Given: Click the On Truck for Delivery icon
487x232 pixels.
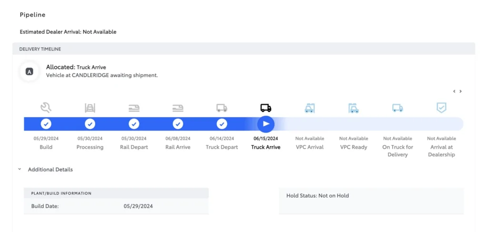Looking at the screenshot, I should [x=398, y=108].
